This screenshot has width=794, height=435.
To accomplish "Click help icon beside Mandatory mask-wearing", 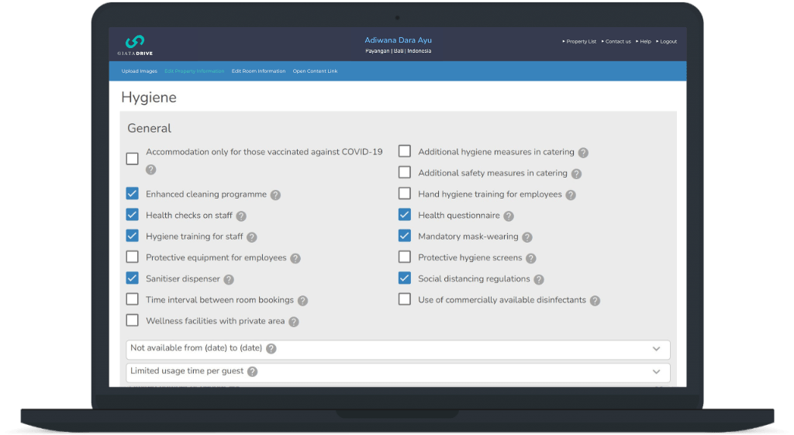I will tap(526, 237).
